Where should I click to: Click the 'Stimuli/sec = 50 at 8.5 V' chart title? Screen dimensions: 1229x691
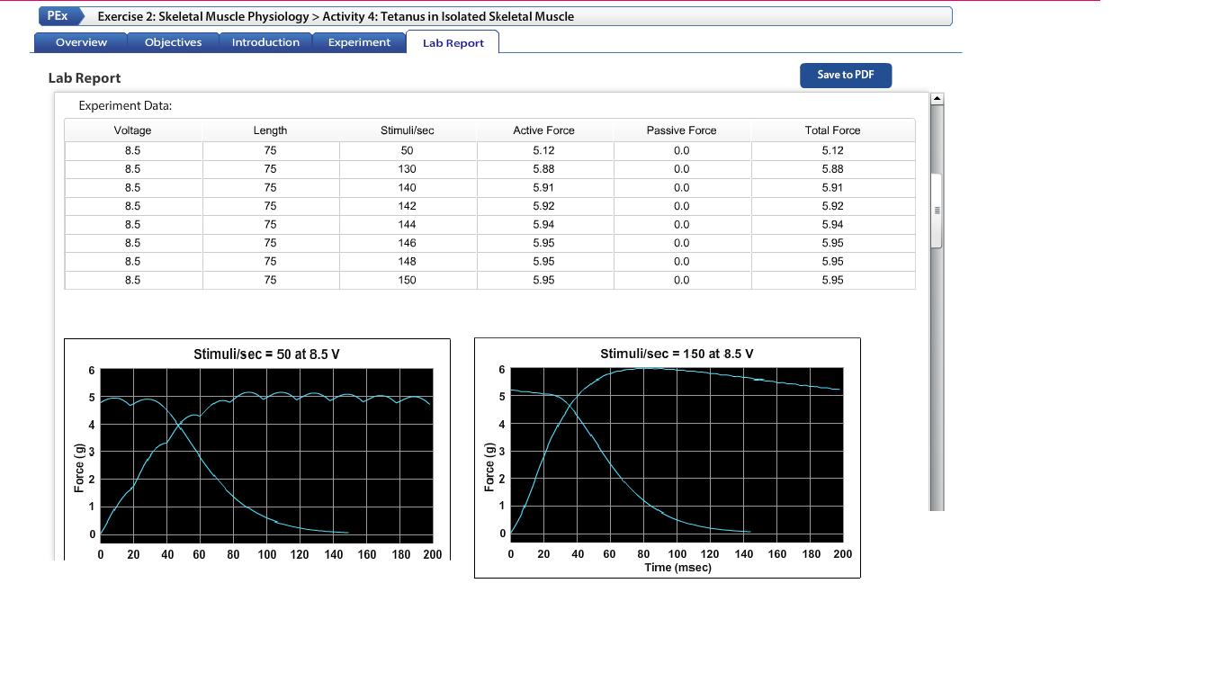267,354
